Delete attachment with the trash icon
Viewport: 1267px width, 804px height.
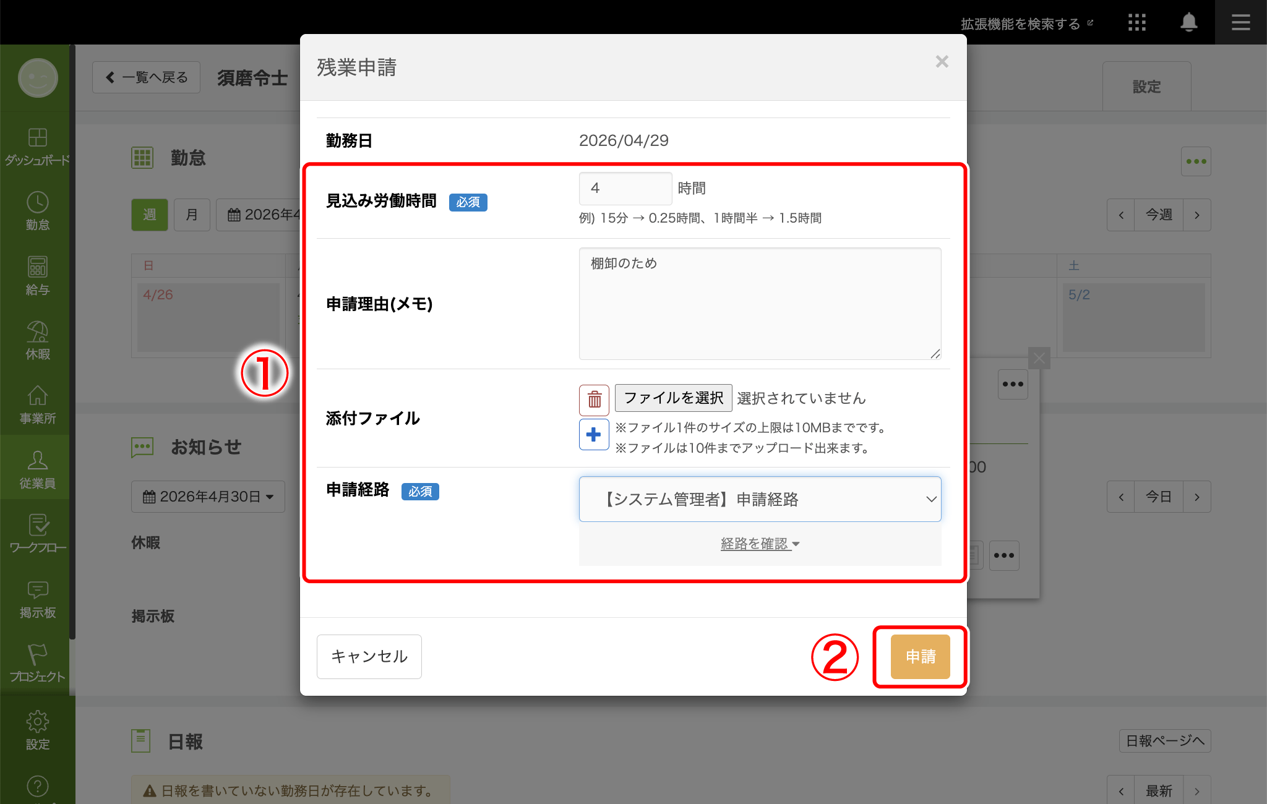click(594, 400)
